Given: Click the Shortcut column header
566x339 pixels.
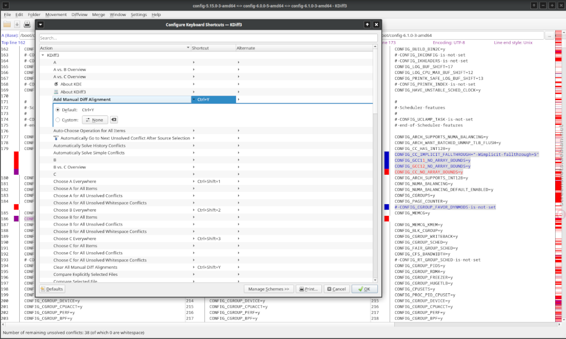Looking at the screenshot, I should point(213,48).
